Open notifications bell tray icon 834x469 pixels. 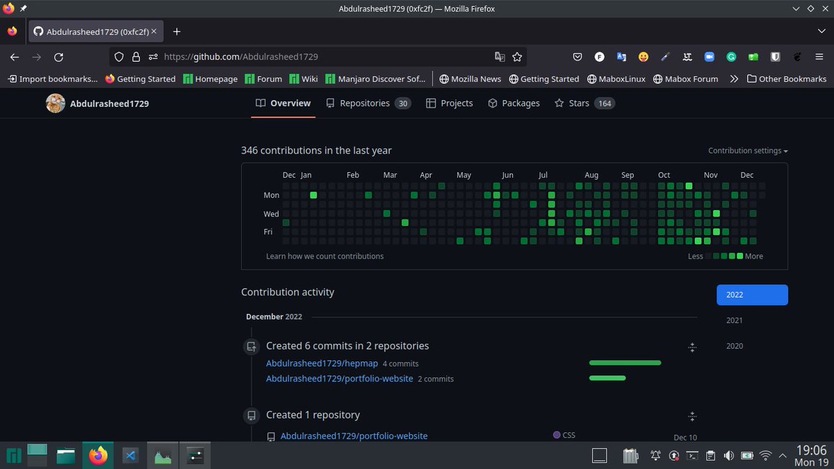click(655, 456)
